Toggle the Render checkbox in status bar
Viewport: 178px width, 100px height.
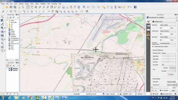pos(153,94)
